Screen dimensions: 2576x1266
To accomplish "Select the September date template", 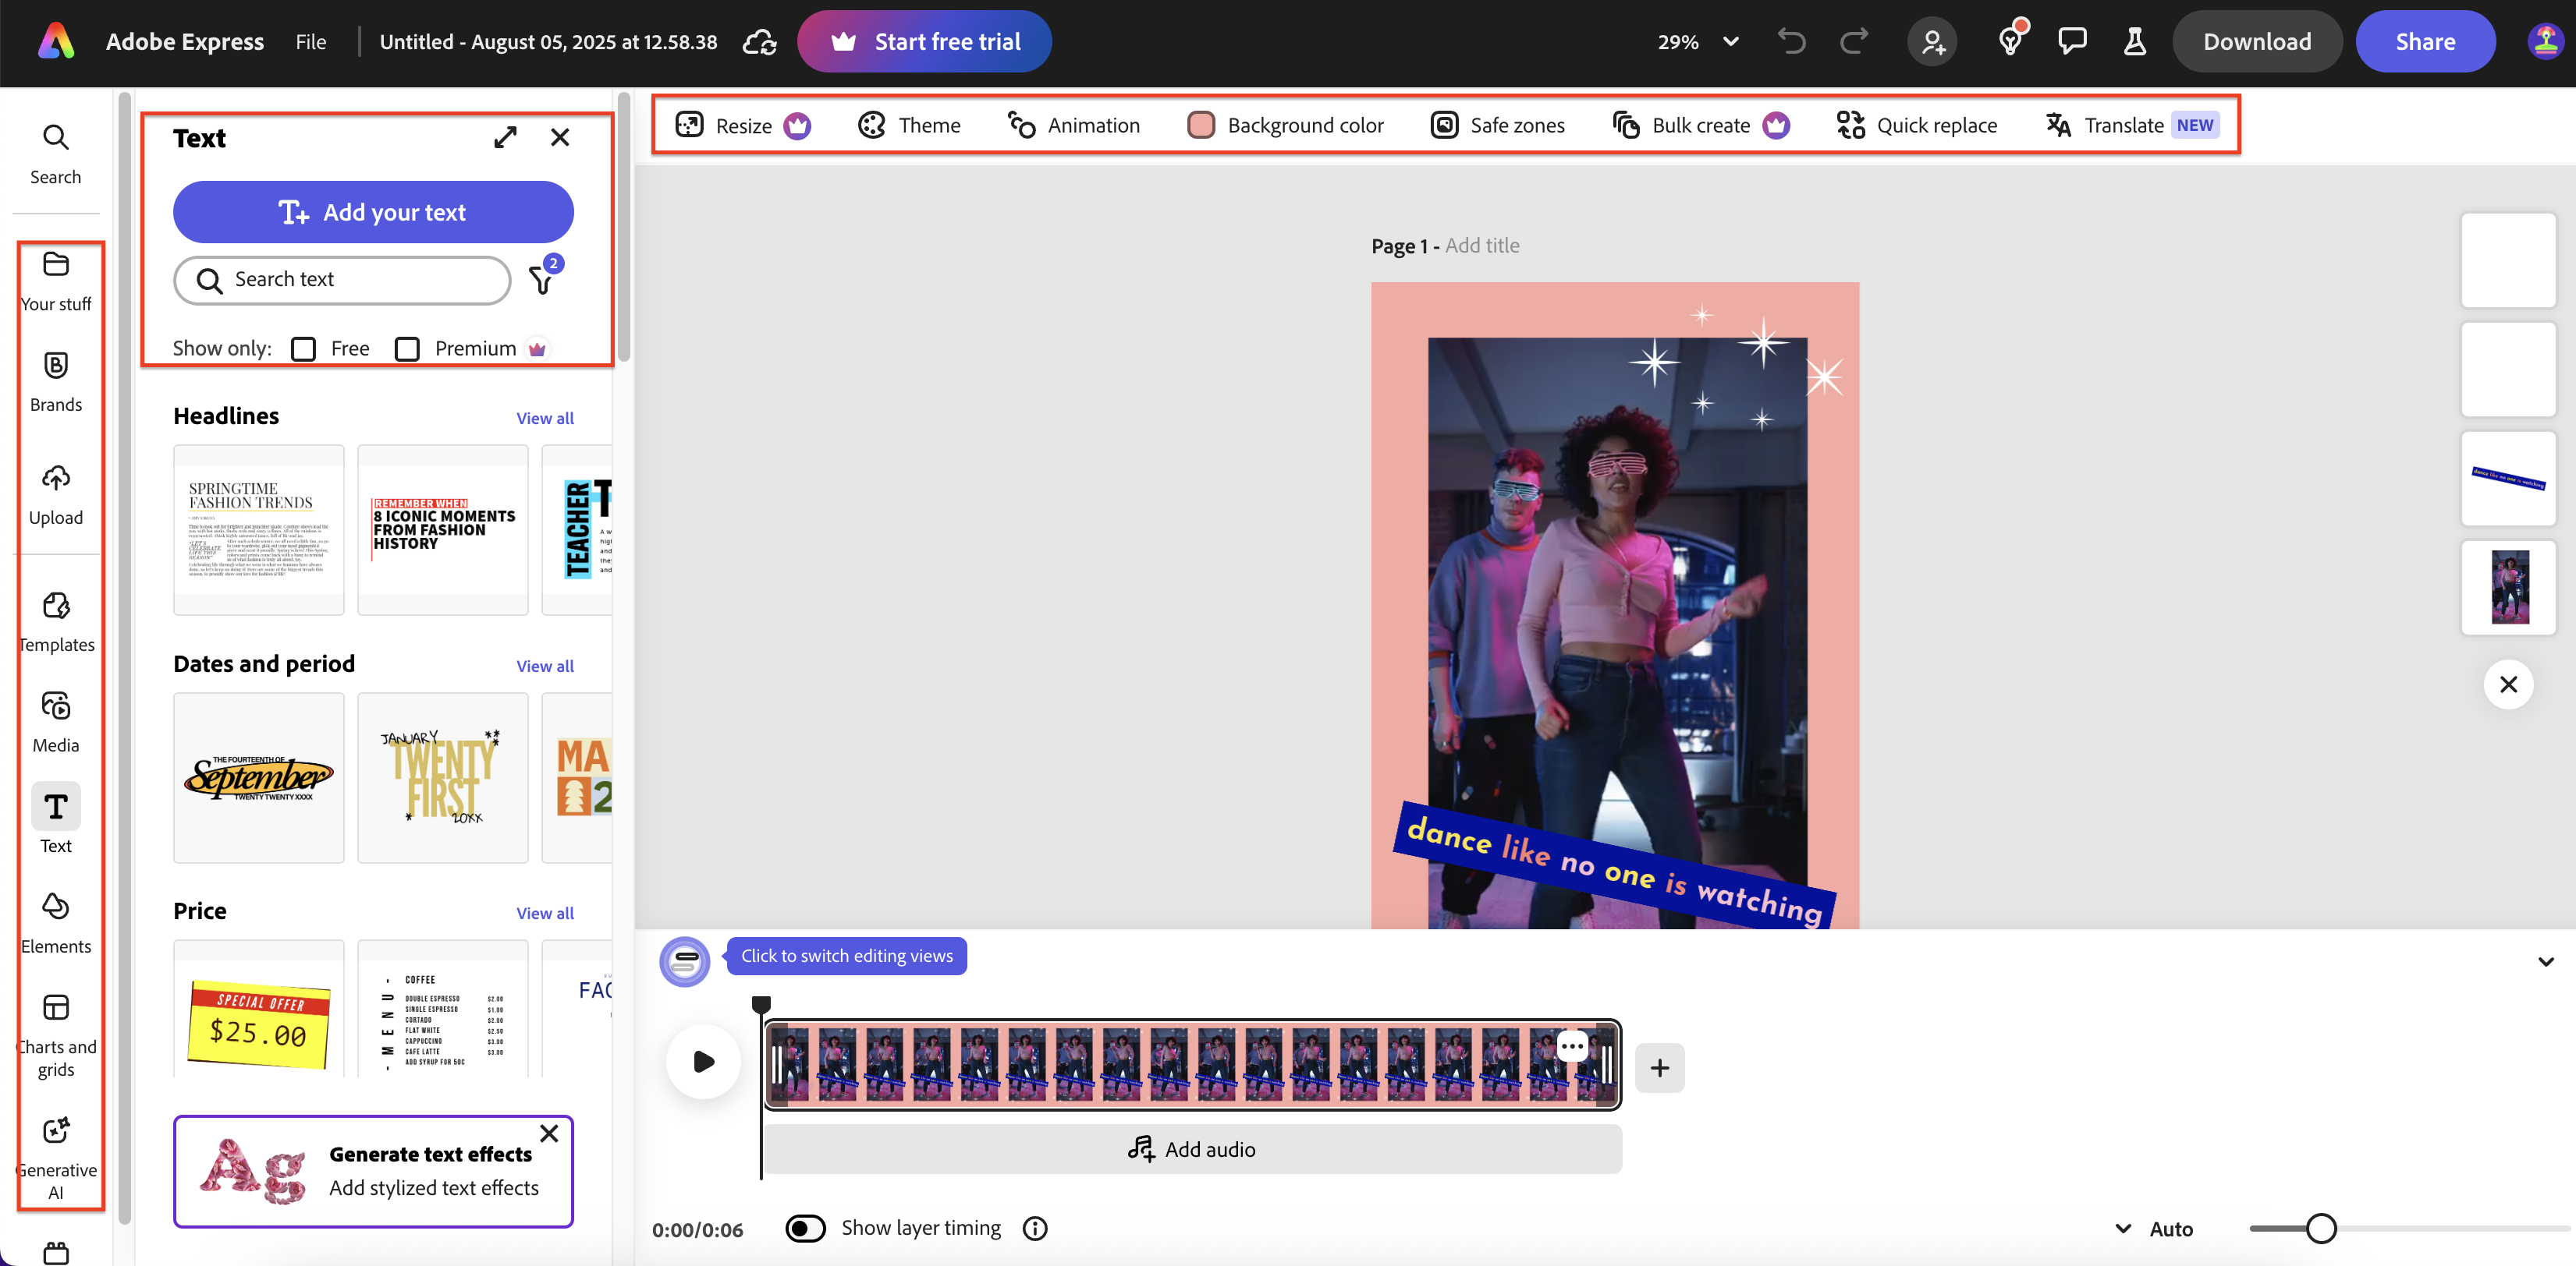I will click(259, 777).
